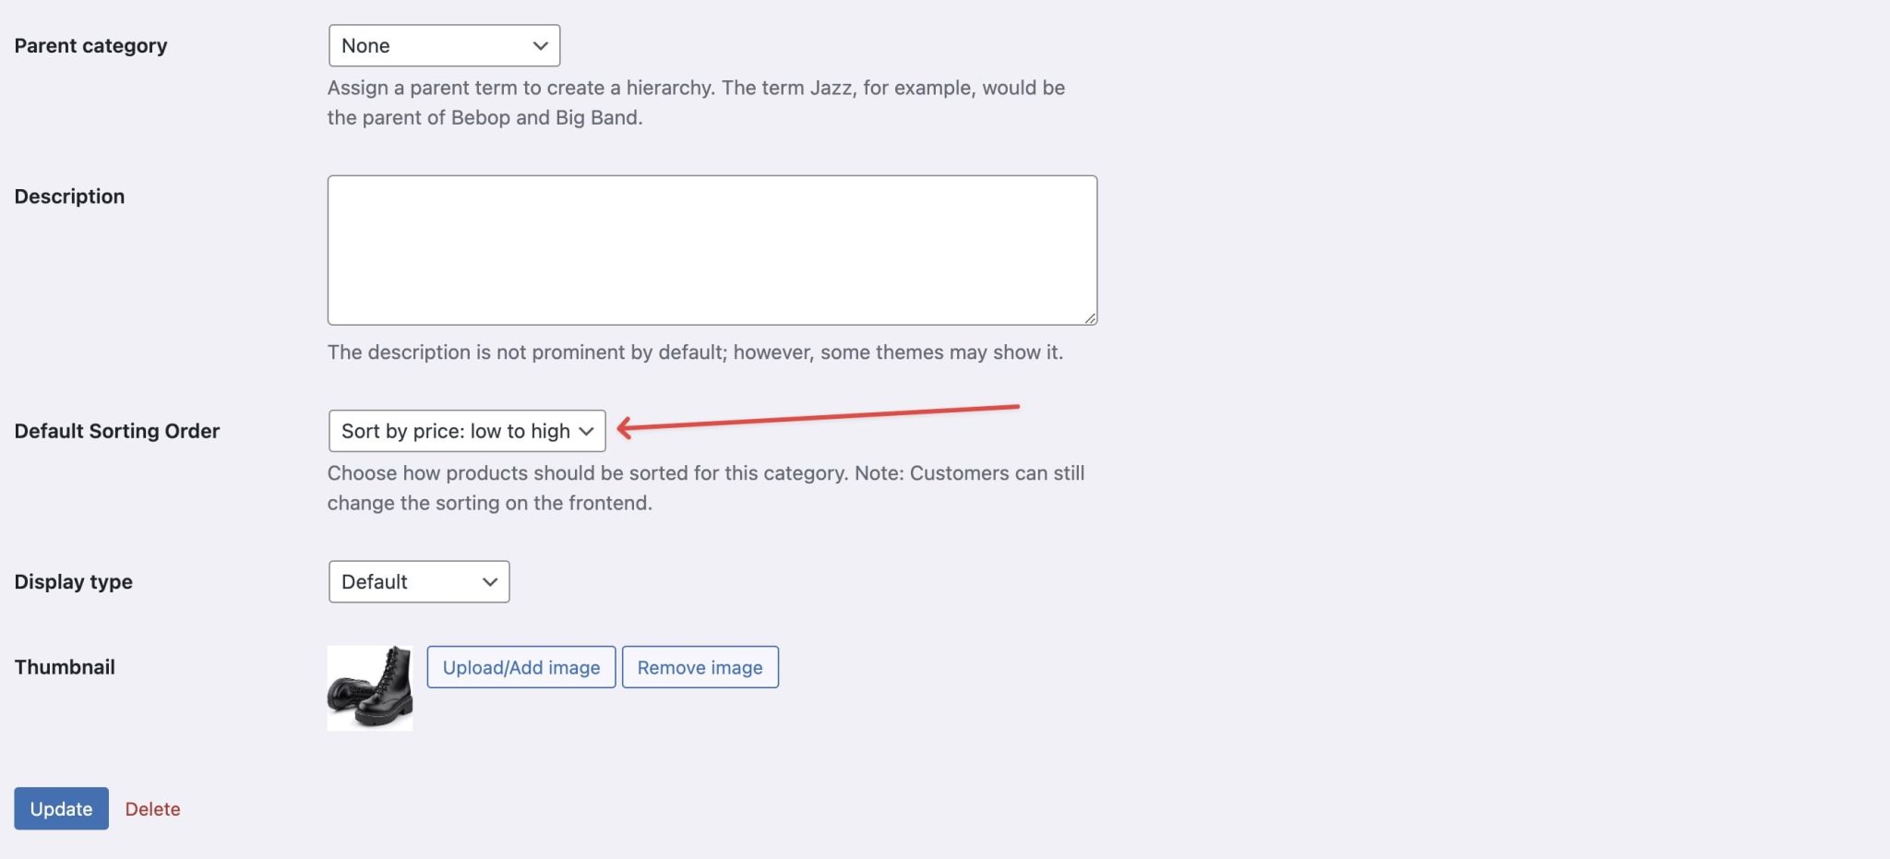
Task: Click the Update button
Action: point(61,808)
